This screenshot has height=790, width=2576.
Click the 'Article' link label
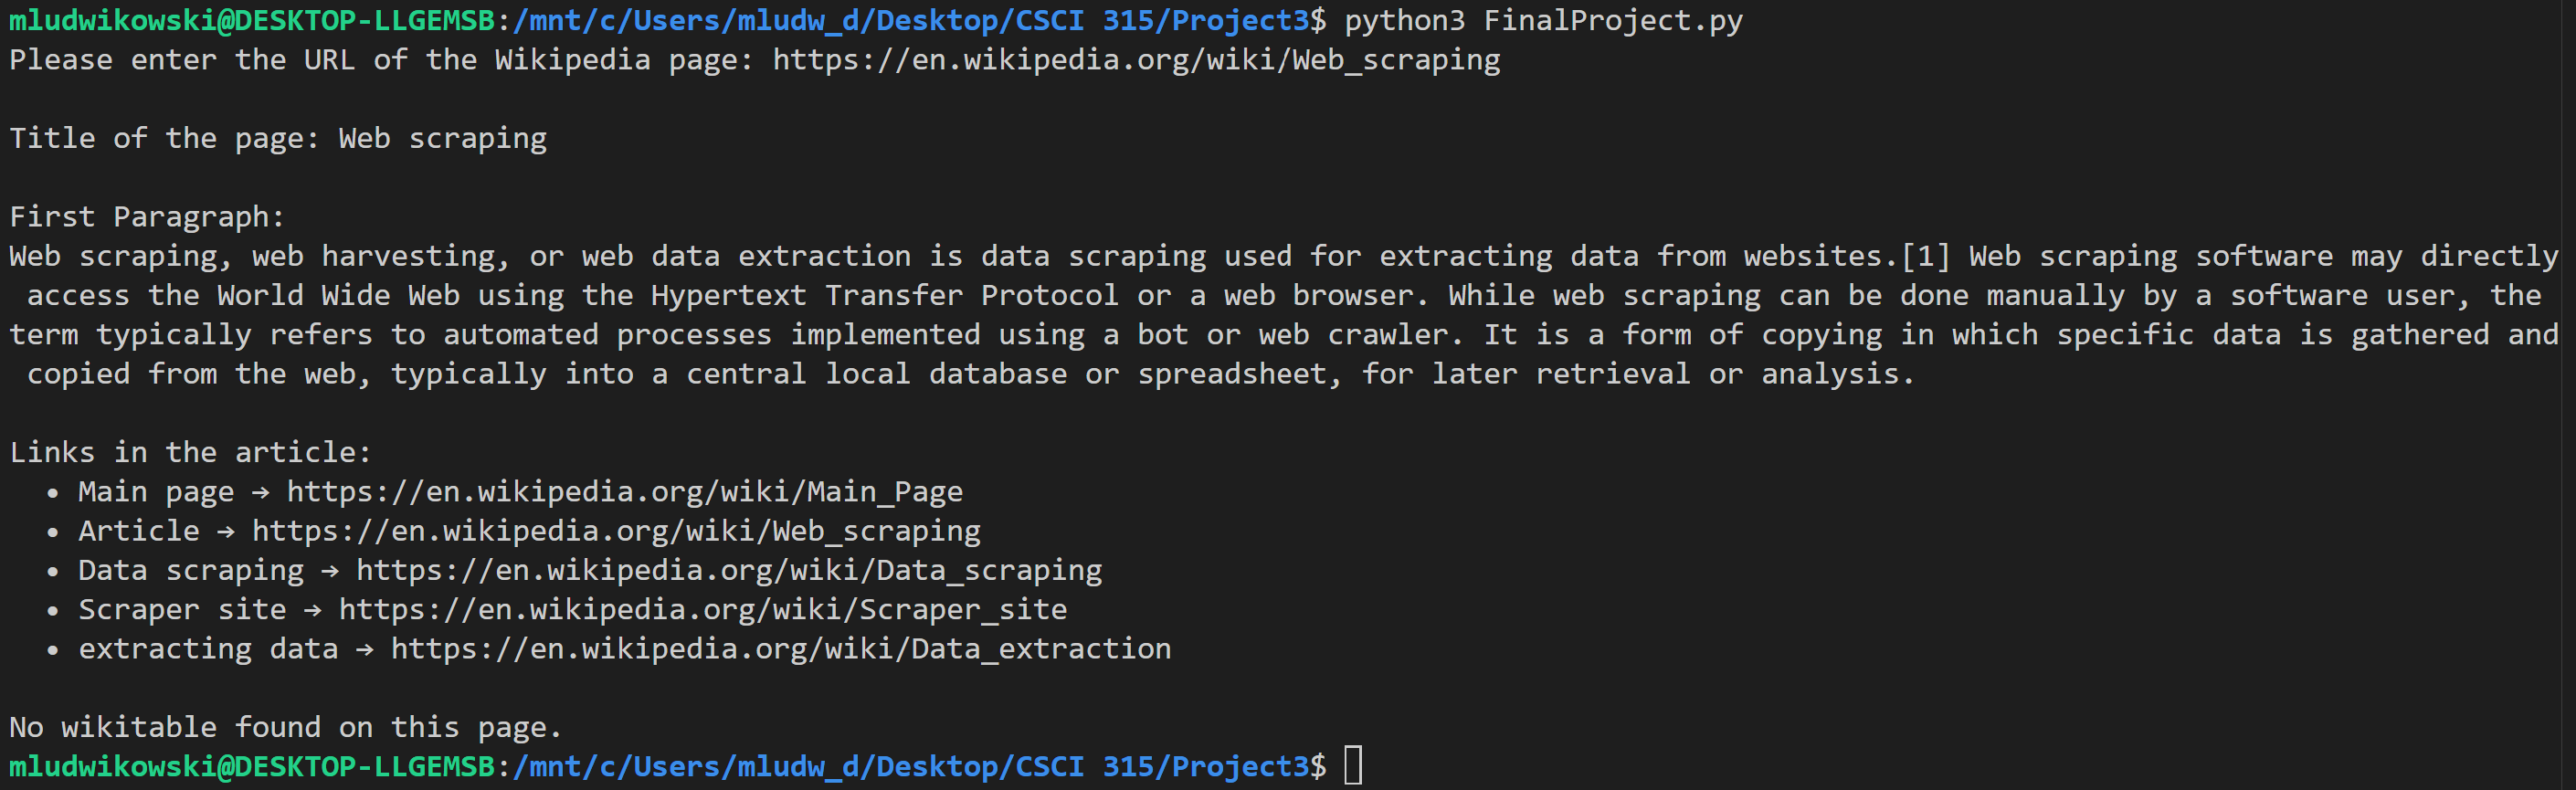click(x=139, y=531)
